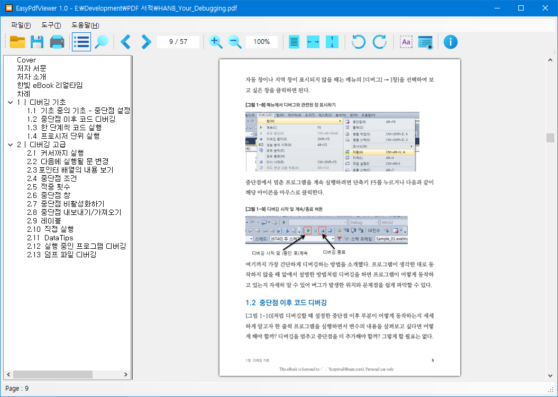Fit page to height icon
The width and height of the screenshot is (558, 397).
(x=332, y=42)
